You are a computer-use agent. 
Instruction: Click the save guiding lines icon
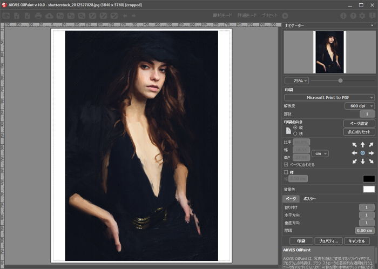point(104,16)
